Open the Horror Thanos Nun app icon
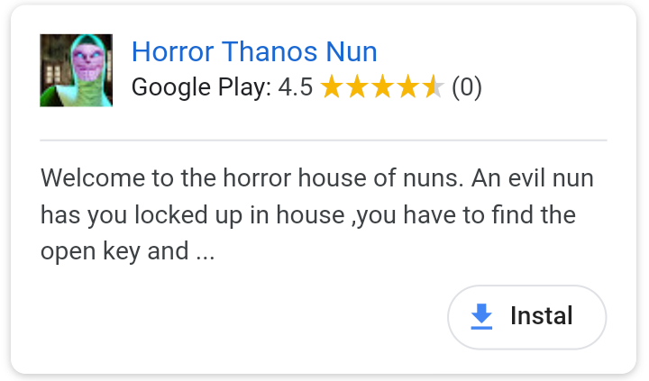Screen dimensions: 649x381 [x=76, y=70]
